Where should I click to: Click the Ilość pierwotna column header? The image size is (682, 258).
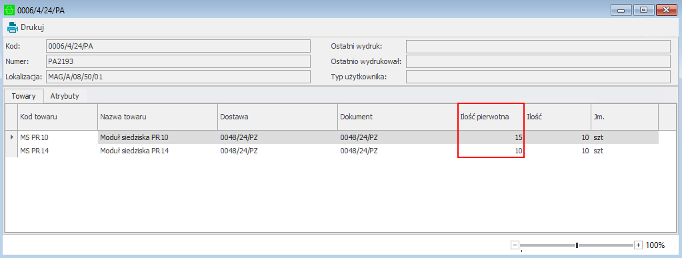tap(491, 117)
